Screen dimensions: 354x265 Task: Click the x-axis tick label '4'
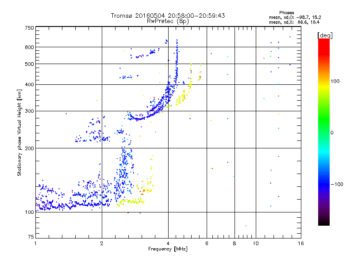168,243
